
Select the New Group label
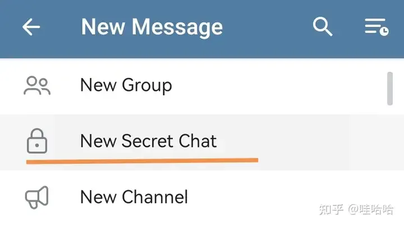tap(126, 85)
